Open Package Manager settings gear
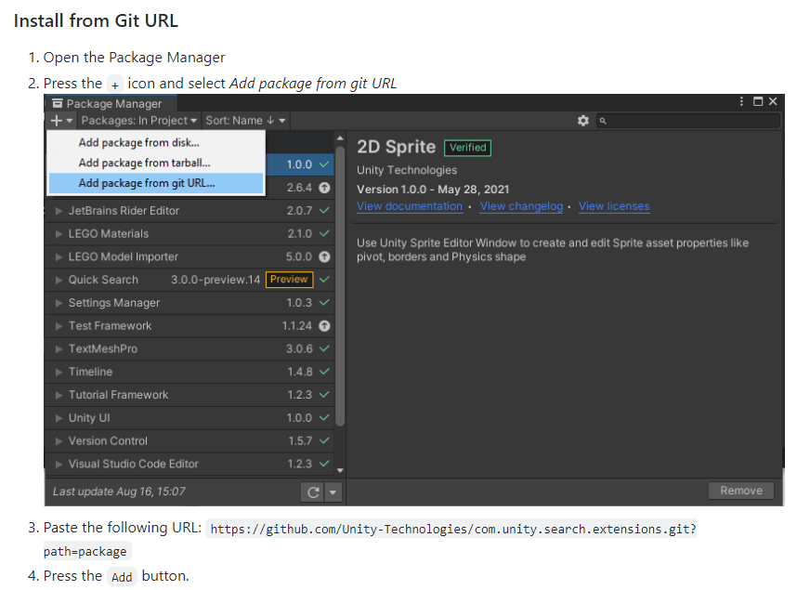This screenshot has width=797, height=590. click(583, 121)
